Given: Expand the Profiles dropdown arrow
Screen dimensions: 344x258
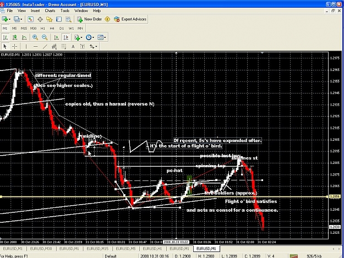Looking at the screenshot, I should pos(21,19).
